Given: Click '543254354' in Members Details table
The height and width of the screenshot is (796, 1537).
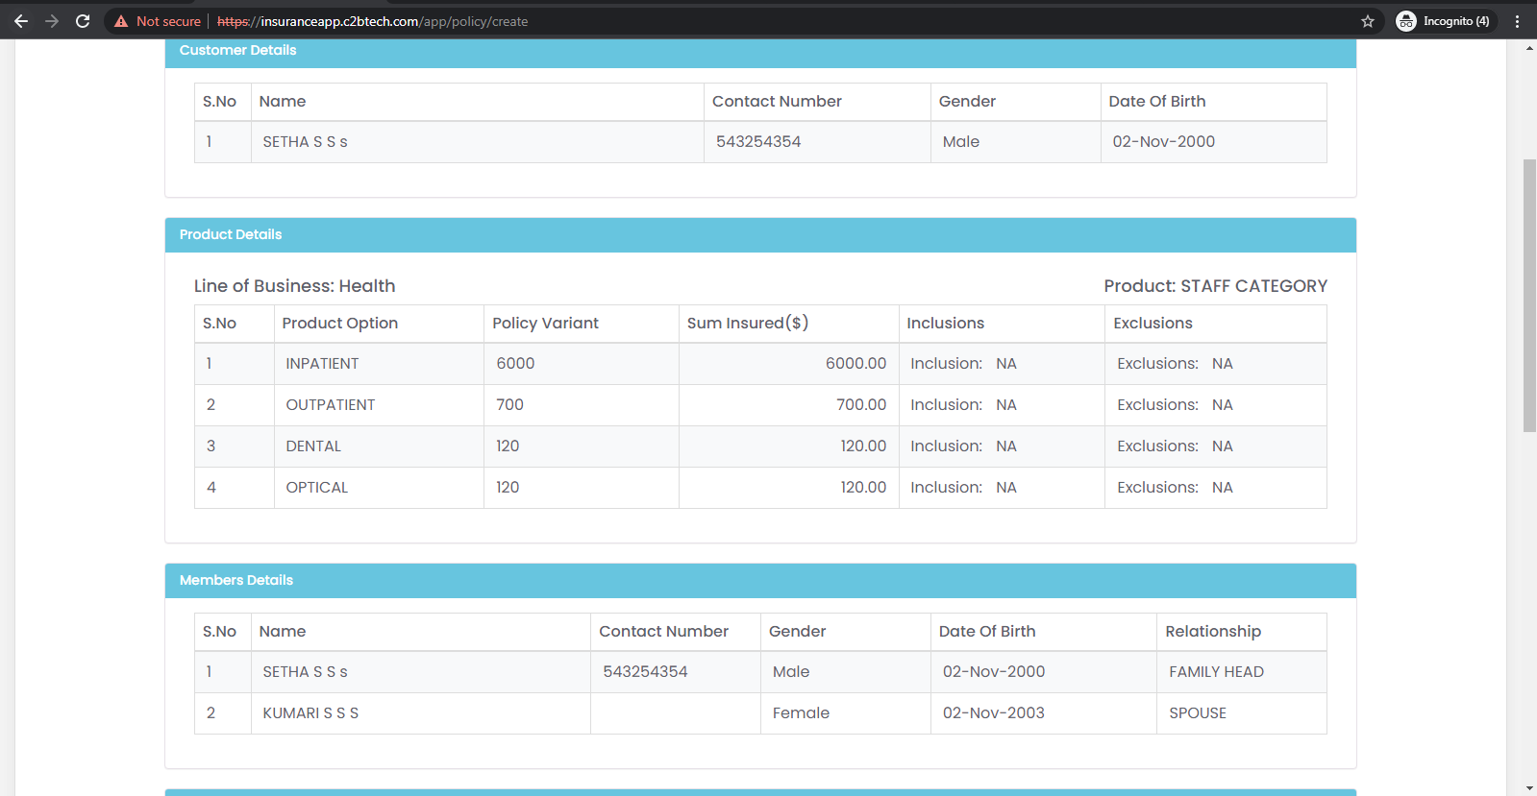Looking at the screenshot, I should [645, 672].
